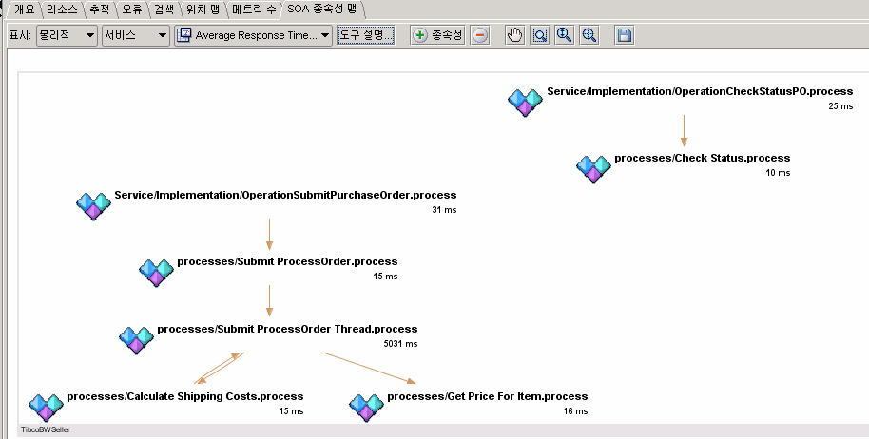Select the zoom region magnifier tool
Image resolution: width=869 pixels, height=439 pixels.
coord(540,35)
